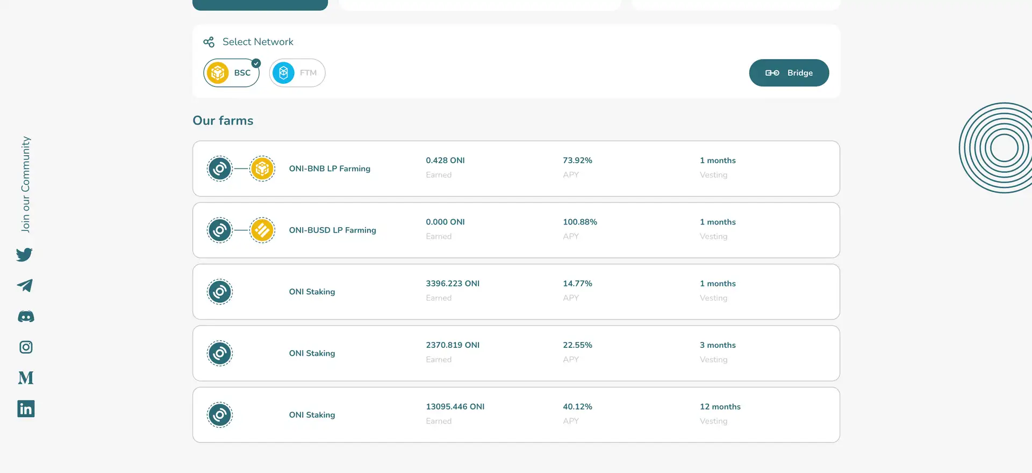Click the 3396.223 ONI earned amount
Image resolution: width=1032 pixels, height=473 pixels.
pos(453,283)
